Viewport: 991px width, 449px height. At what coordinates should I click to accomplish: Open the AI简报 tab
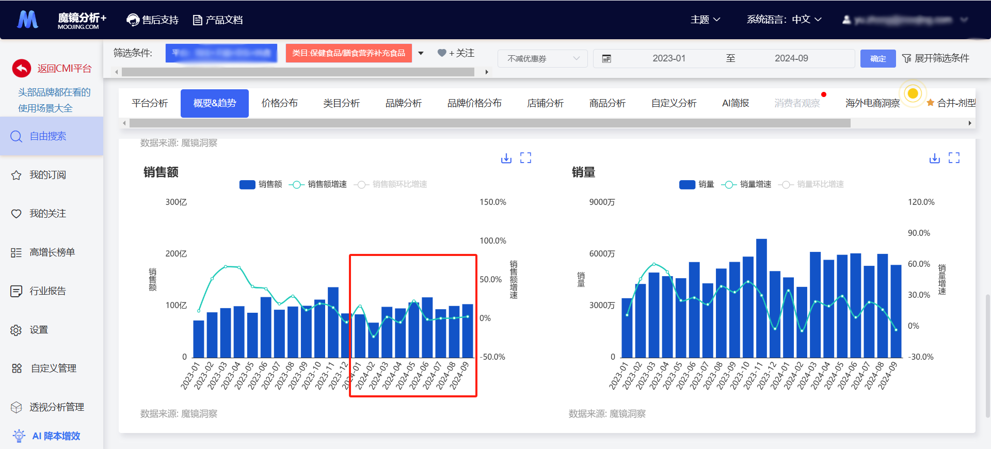[736, 103]
